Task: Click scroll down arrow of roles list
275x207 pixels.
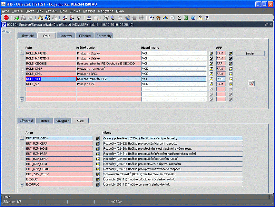Action: (x=22, y=99)
